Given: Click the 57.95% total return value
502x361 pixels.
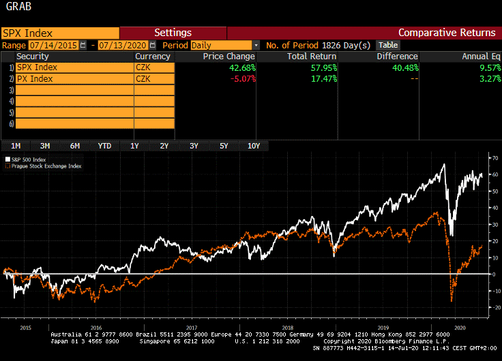Looking at the screenshot, I should [324, 68].
